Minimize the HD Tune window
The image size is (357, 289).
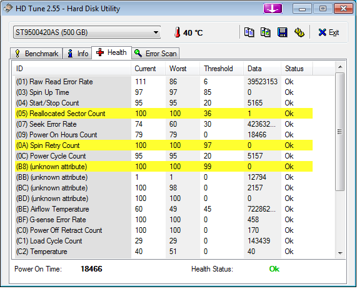[303, 9]
